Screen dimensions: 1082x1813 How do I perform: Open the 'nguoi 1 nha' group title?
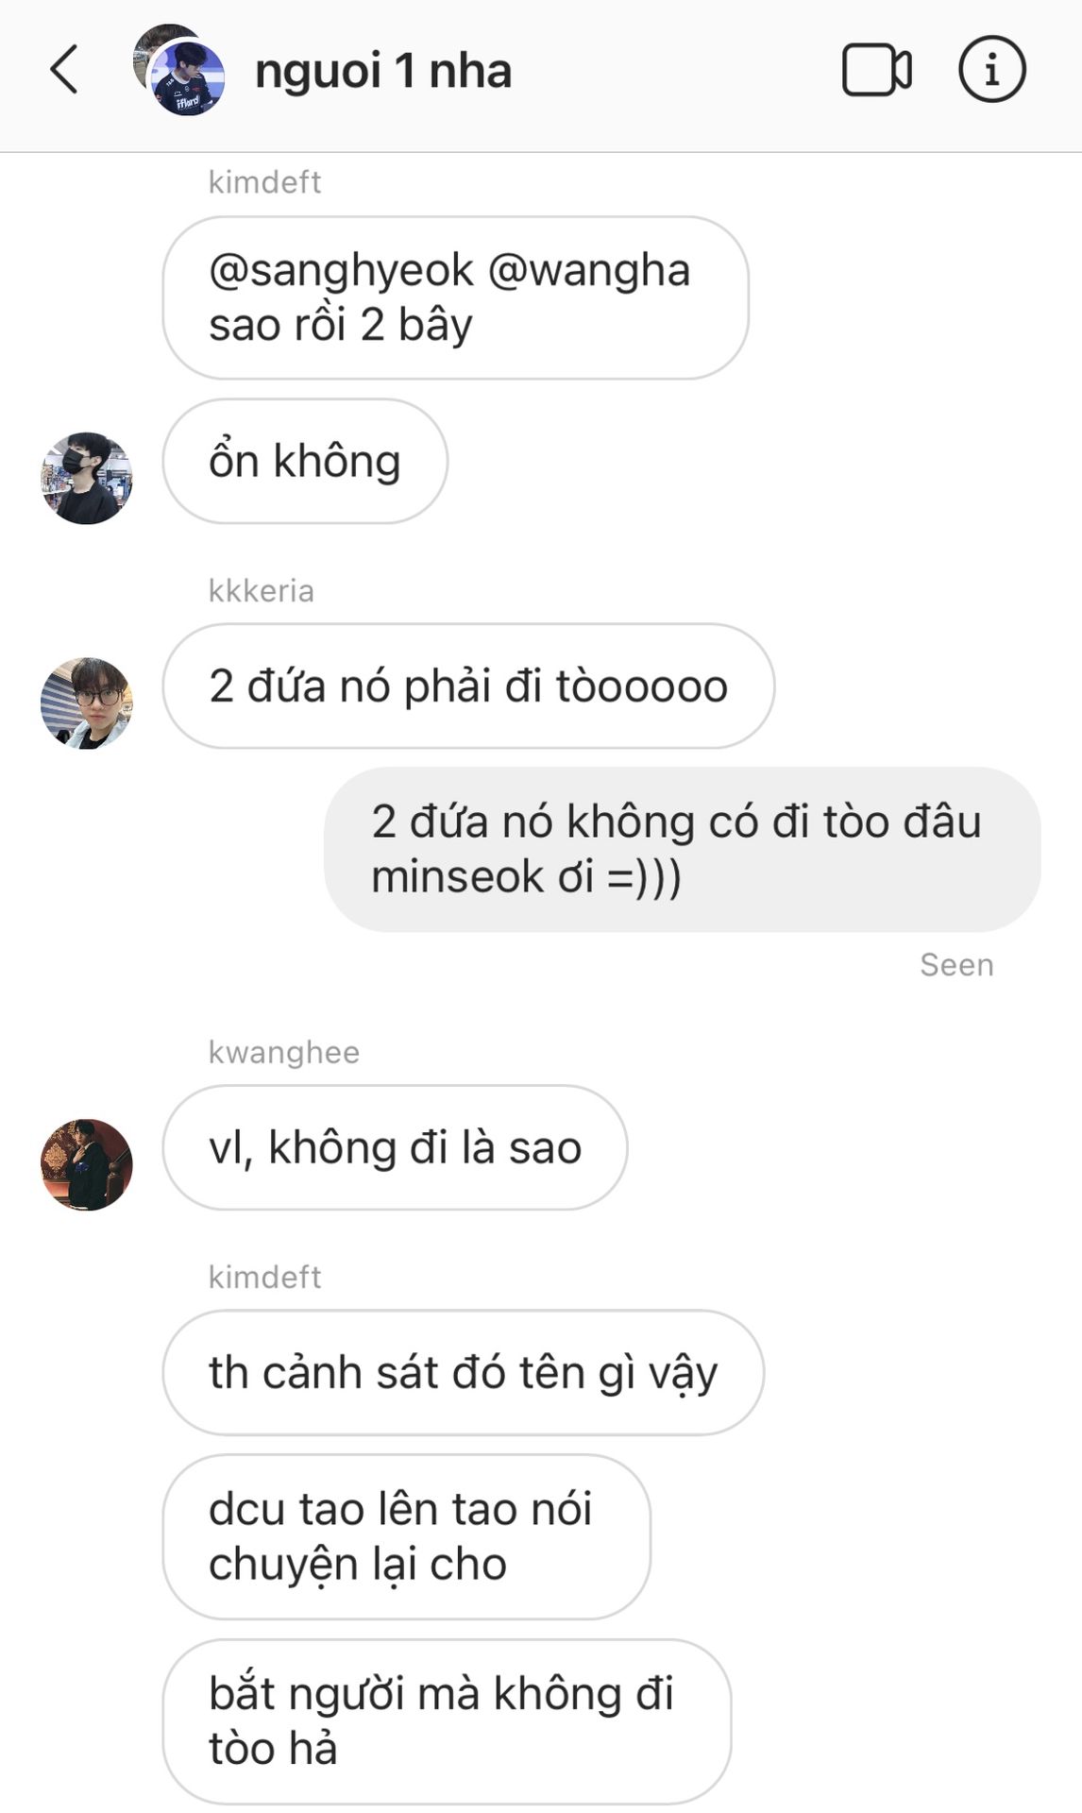pyautogui.click(x=383, y=71)
